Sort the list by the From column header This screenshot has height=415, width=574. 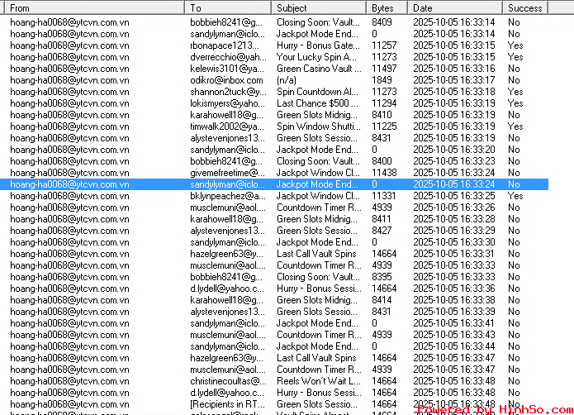(x=91, y=7)
